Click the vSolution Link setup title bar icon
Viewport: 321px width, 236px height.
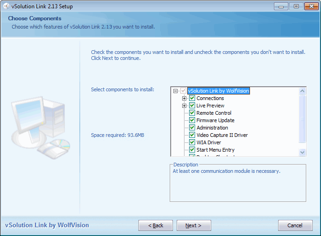(x=6, y=6)
